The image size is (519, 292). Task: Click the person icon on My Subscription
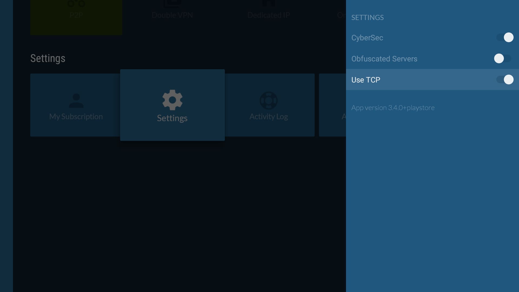point(76,101)
